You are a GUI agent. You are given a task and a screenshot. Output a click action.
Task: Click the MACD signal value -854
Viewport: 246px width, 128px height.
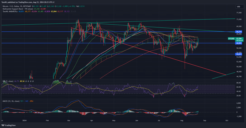31,101
